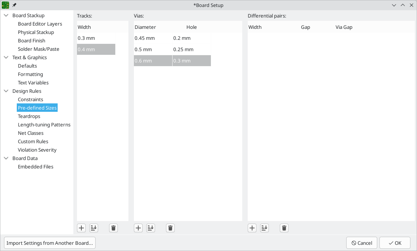
Task: Sort the via sizes list
Action: [151, 228]
